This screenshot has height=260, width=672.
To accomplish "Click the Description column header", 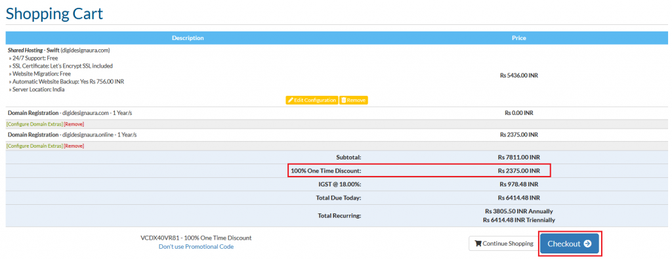I will [188, 38].
